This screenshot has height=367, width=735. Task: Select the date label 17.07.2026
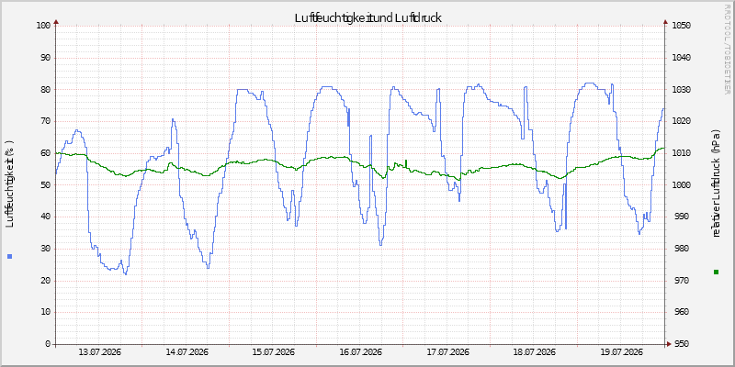pyautogui.click(x=447, y=352)
